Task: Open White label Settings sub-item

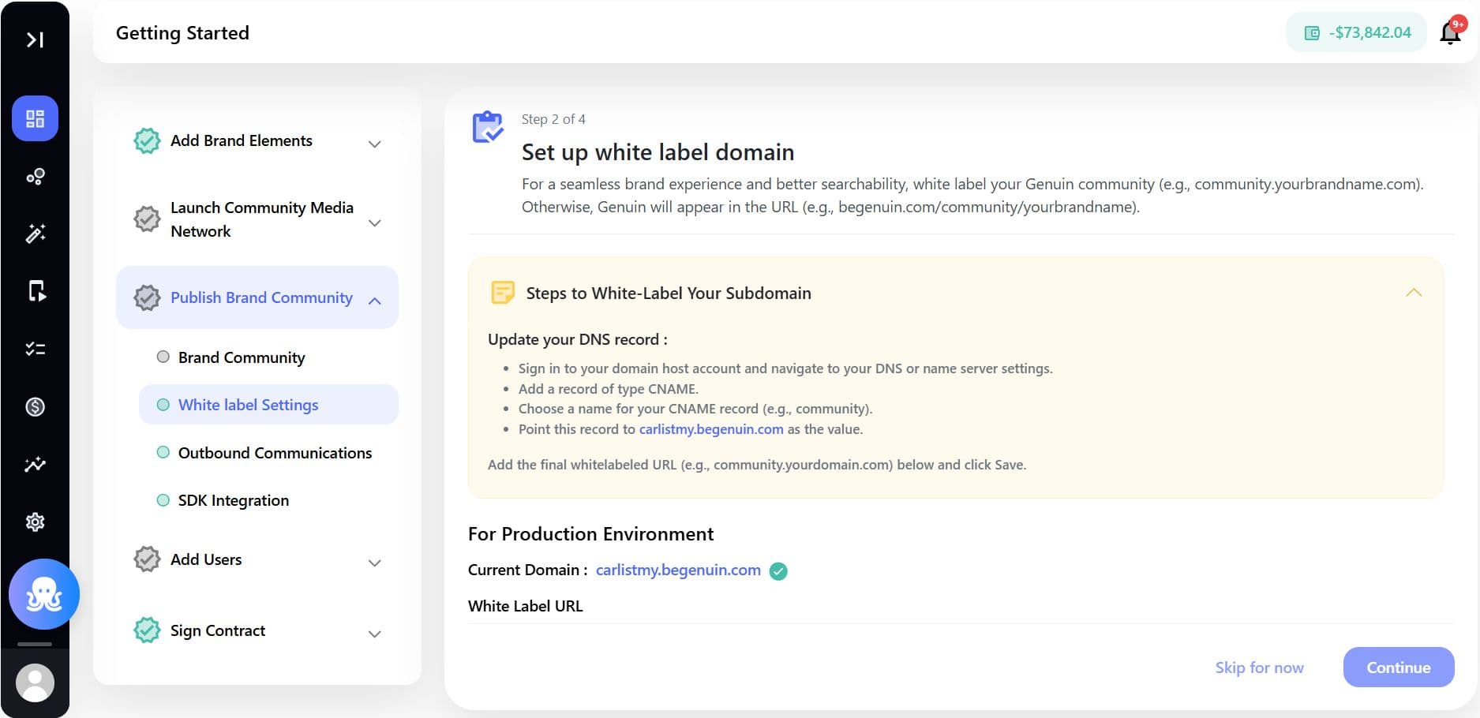Action: (268, 405)
